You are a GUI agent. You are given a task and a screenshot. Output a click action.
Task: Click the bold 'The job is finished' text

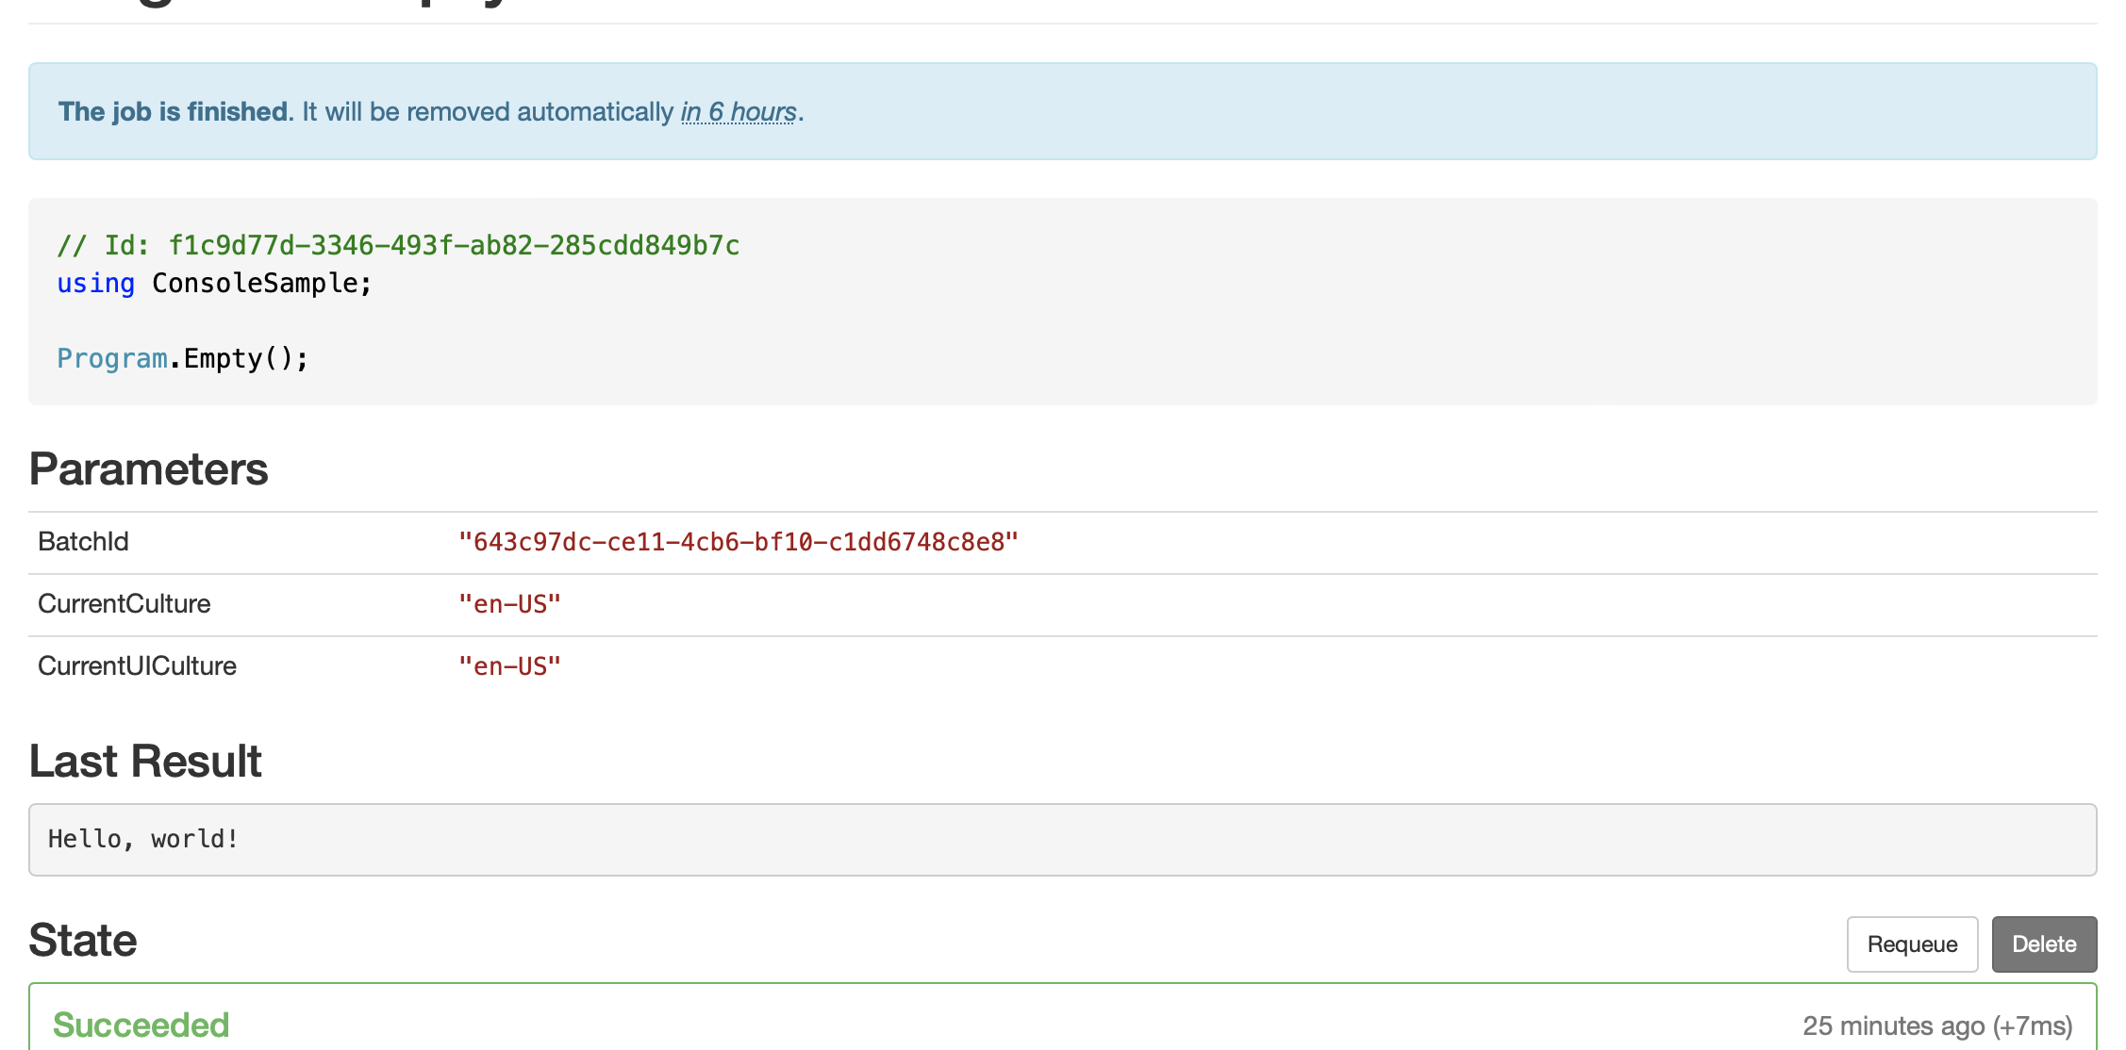pos(174,112)
